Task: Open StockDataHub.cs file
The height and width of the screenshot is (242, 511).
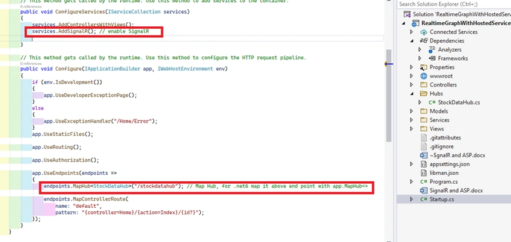Action: [x=459, y=102]
